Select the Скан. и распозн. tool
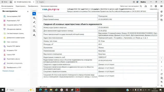The image size is (164, 92). pyautogui.click(x=11, y=42)
